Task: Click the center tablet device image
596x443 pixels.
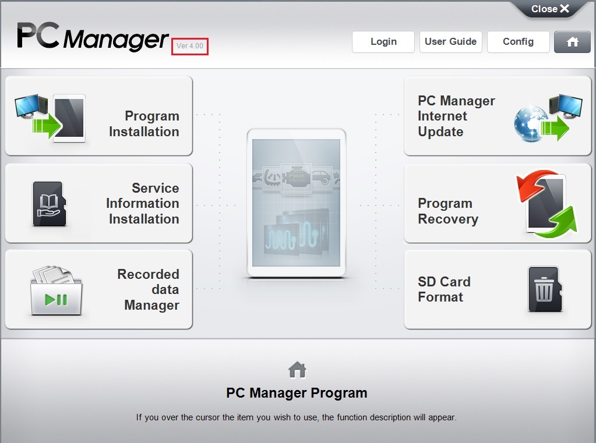Action: click(x=297, y=203)
